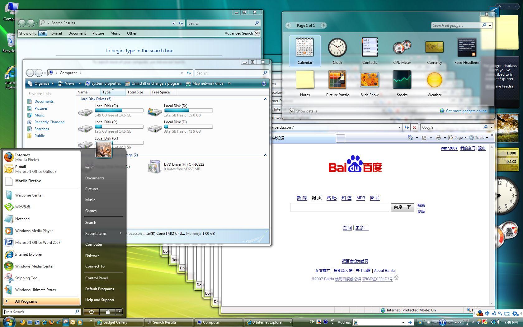Image resolution: width=523 pixels, height=327 pixels.
Task: Click DVD Drive (H:) OFFICE12 icon
Action: coord(154,167)
